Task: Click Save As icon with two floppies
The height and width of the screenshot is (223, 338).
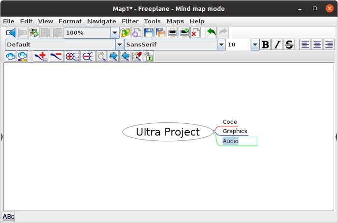Action: click(x=161, y=33)
